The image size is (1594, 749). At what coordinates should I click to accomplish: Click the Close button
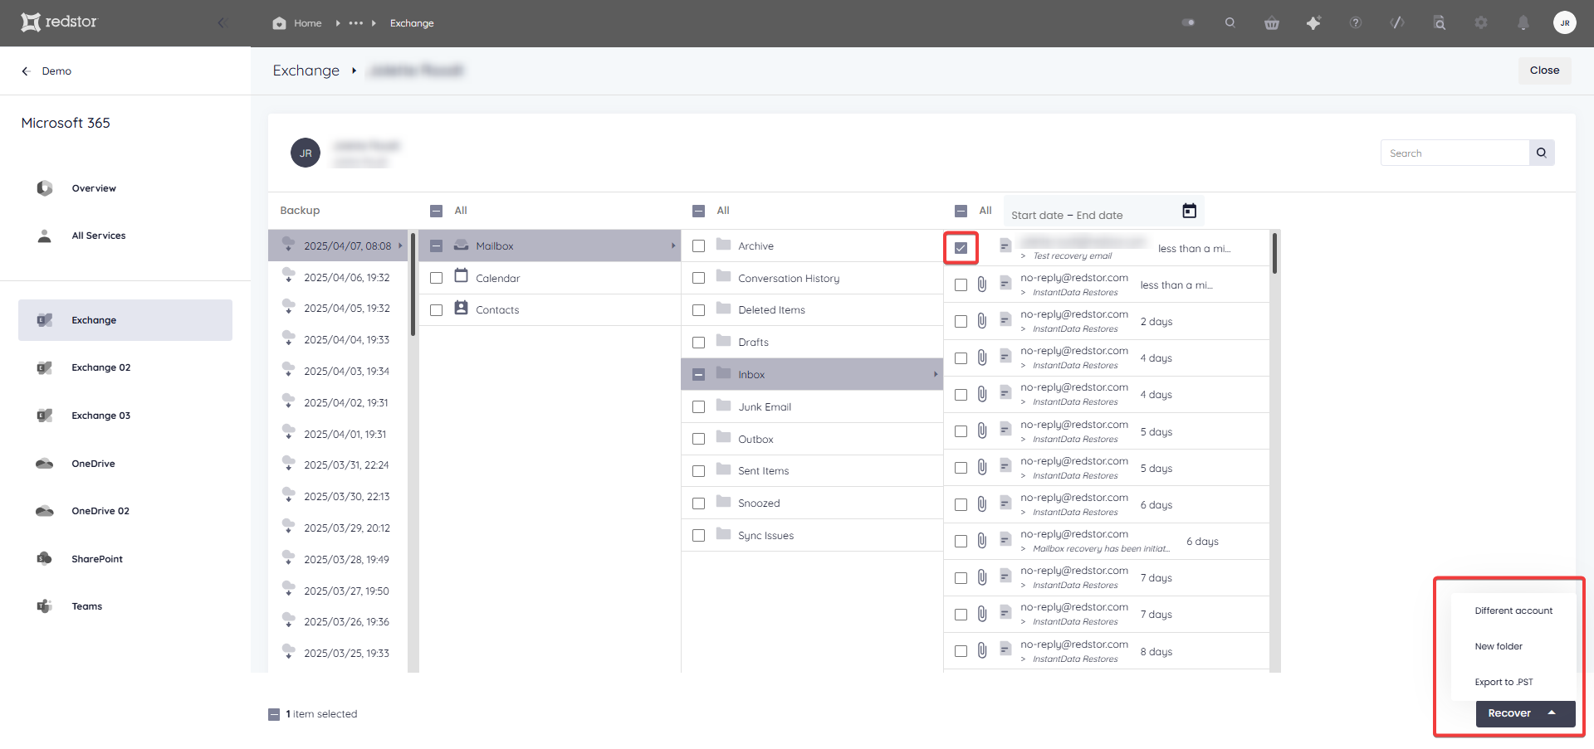(1544, 71)
